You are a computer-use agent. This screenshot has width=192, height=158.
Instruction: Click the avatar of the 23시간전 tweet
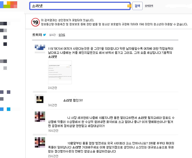[x=40, y=142]
